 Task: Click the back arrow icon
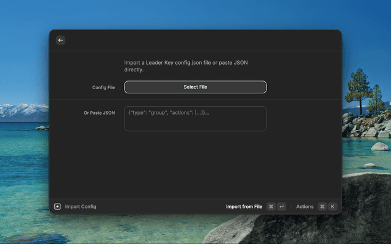[60, 40]
